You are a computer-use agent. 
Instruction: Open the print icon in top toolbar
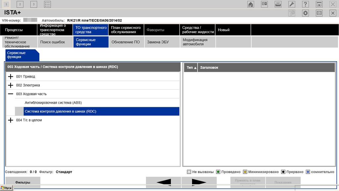278,4
